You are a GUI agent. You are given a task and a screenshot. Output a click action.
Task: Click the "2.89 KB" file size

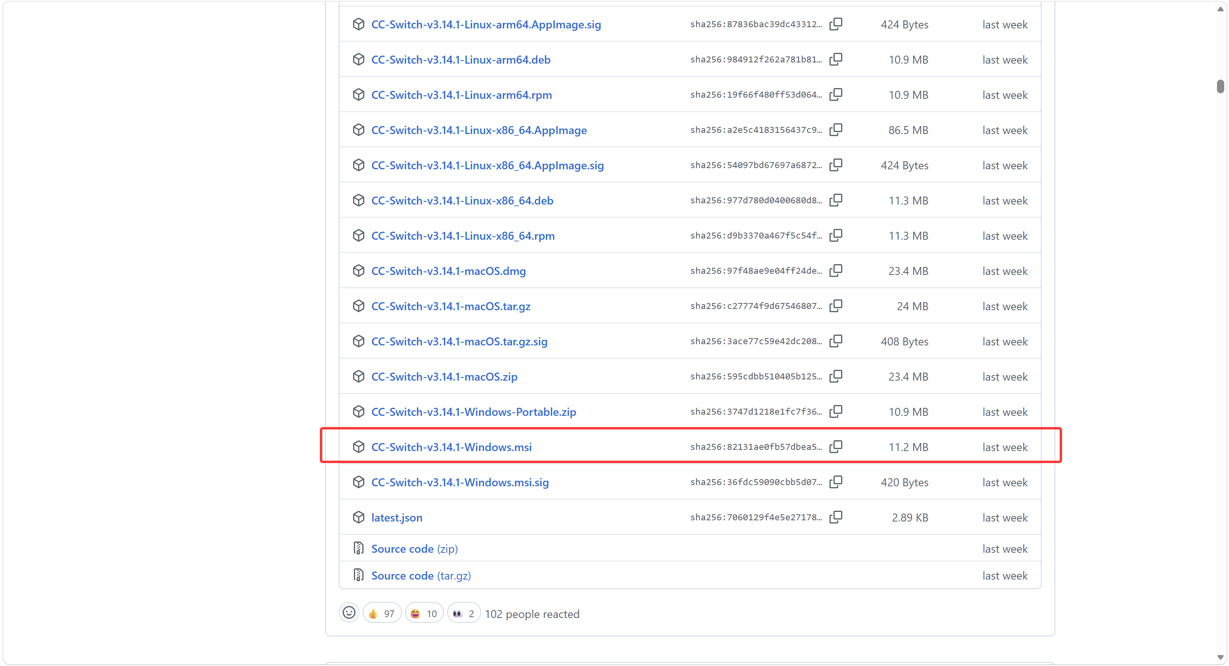click(x=910, y=518)
